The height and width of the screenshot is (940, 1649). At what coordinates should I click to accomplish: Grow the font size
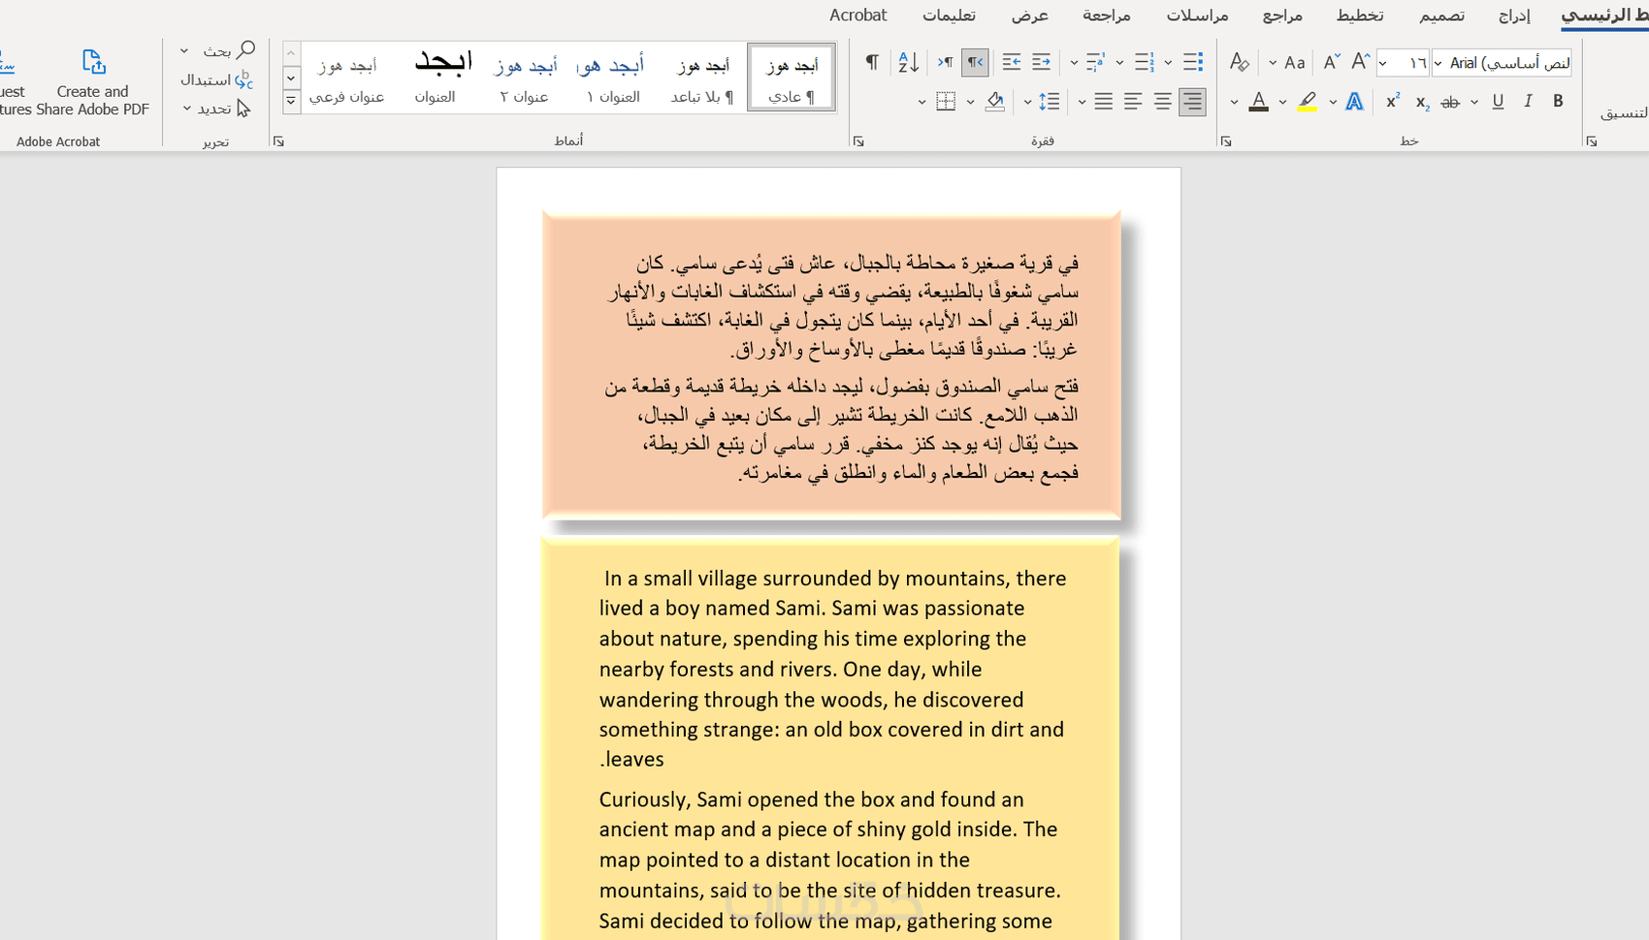click(1360, 62)
